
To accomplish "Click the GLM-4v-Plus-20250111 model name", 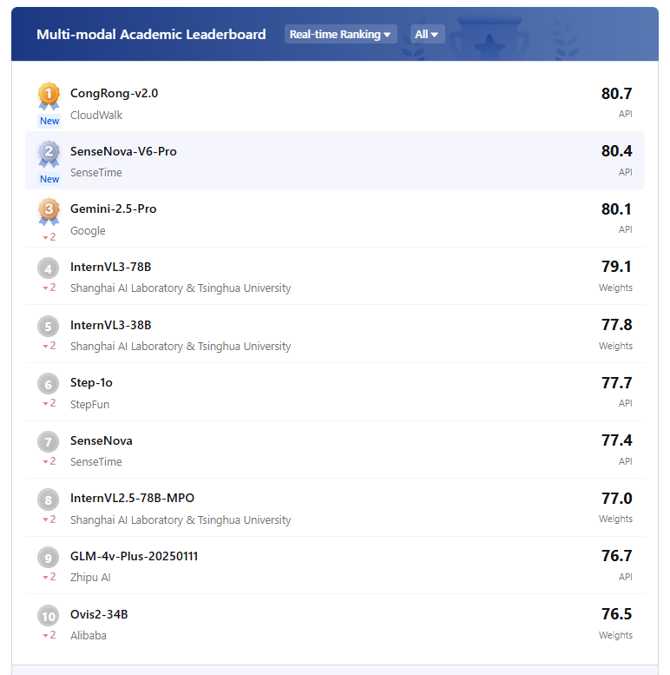I will tap(134, 556).
